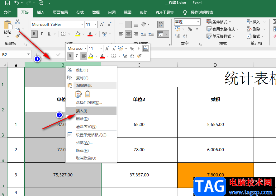
Task: Click percent style in mini toolbar
Action: tap(132, 49)
